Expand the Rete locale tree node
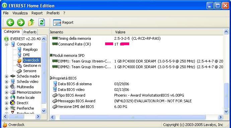The image size is (231, 128). point(6,98)
